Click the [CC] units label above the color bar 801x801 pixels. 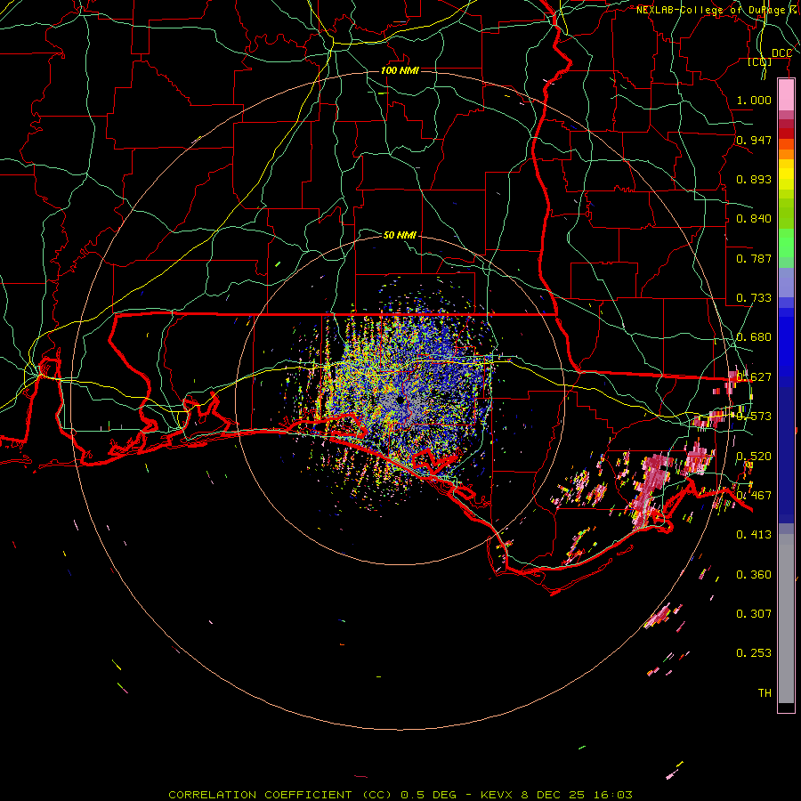coord(759,61)
